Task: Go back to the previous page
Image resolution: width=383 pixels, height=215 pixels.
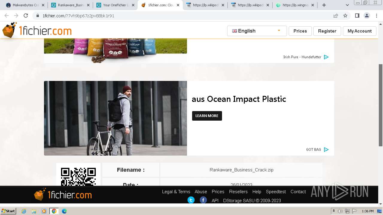Action: click(7, 16)
